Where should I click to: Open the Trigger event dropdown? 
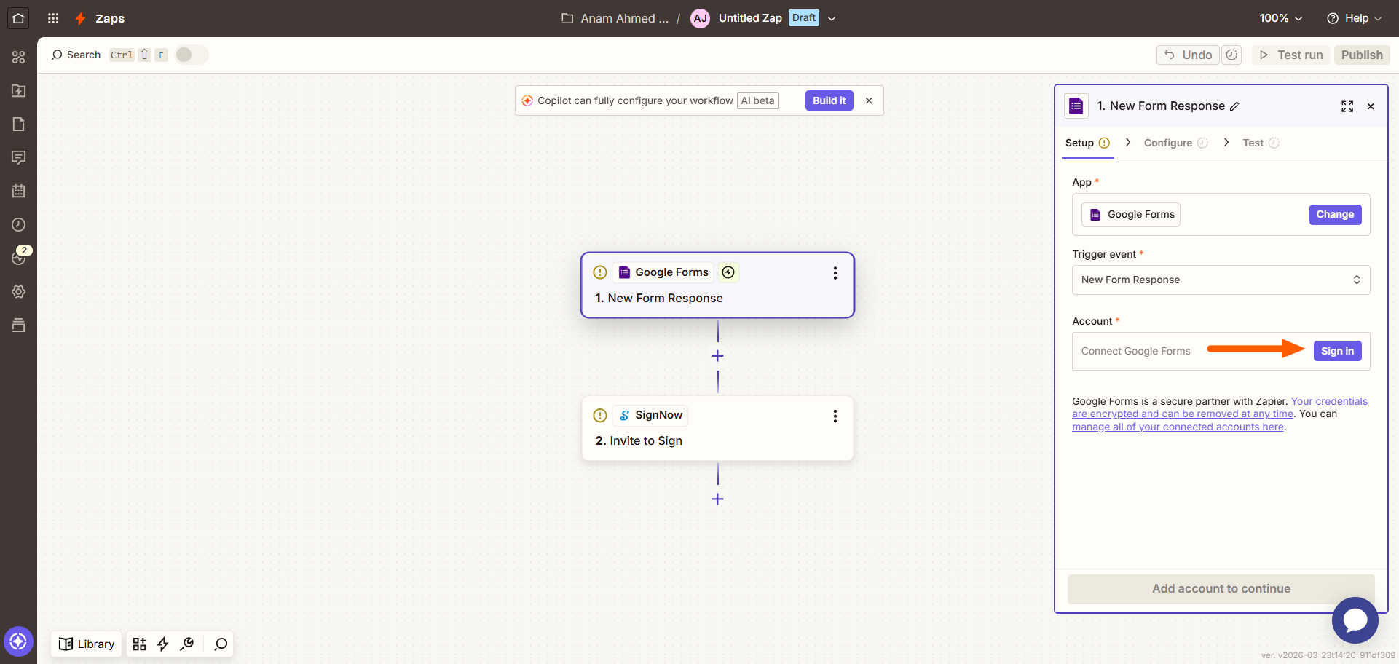click(x=1221, y=280)
